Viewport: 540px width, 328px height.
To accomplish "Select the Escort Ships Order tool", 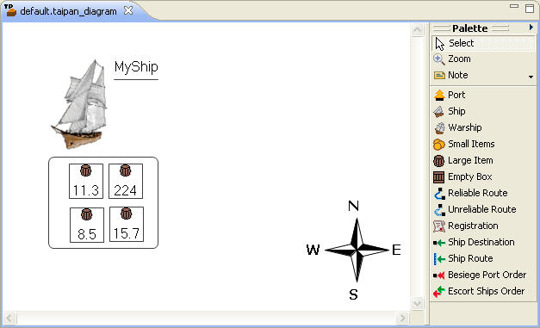I will pyautogui.click(x=482, y=292).
